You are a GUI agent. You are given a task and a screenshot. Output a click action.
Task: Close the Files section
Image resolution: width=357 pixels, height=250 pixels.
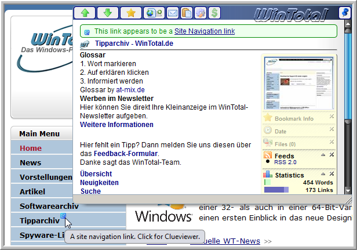331,142
